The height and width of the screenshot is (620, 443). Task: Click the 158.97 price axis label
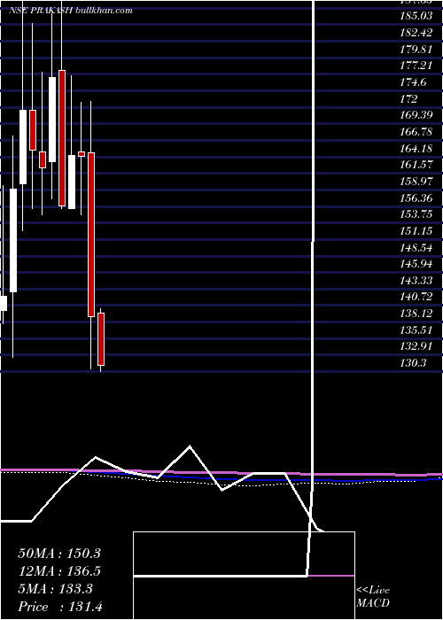(x=416, y=181)
